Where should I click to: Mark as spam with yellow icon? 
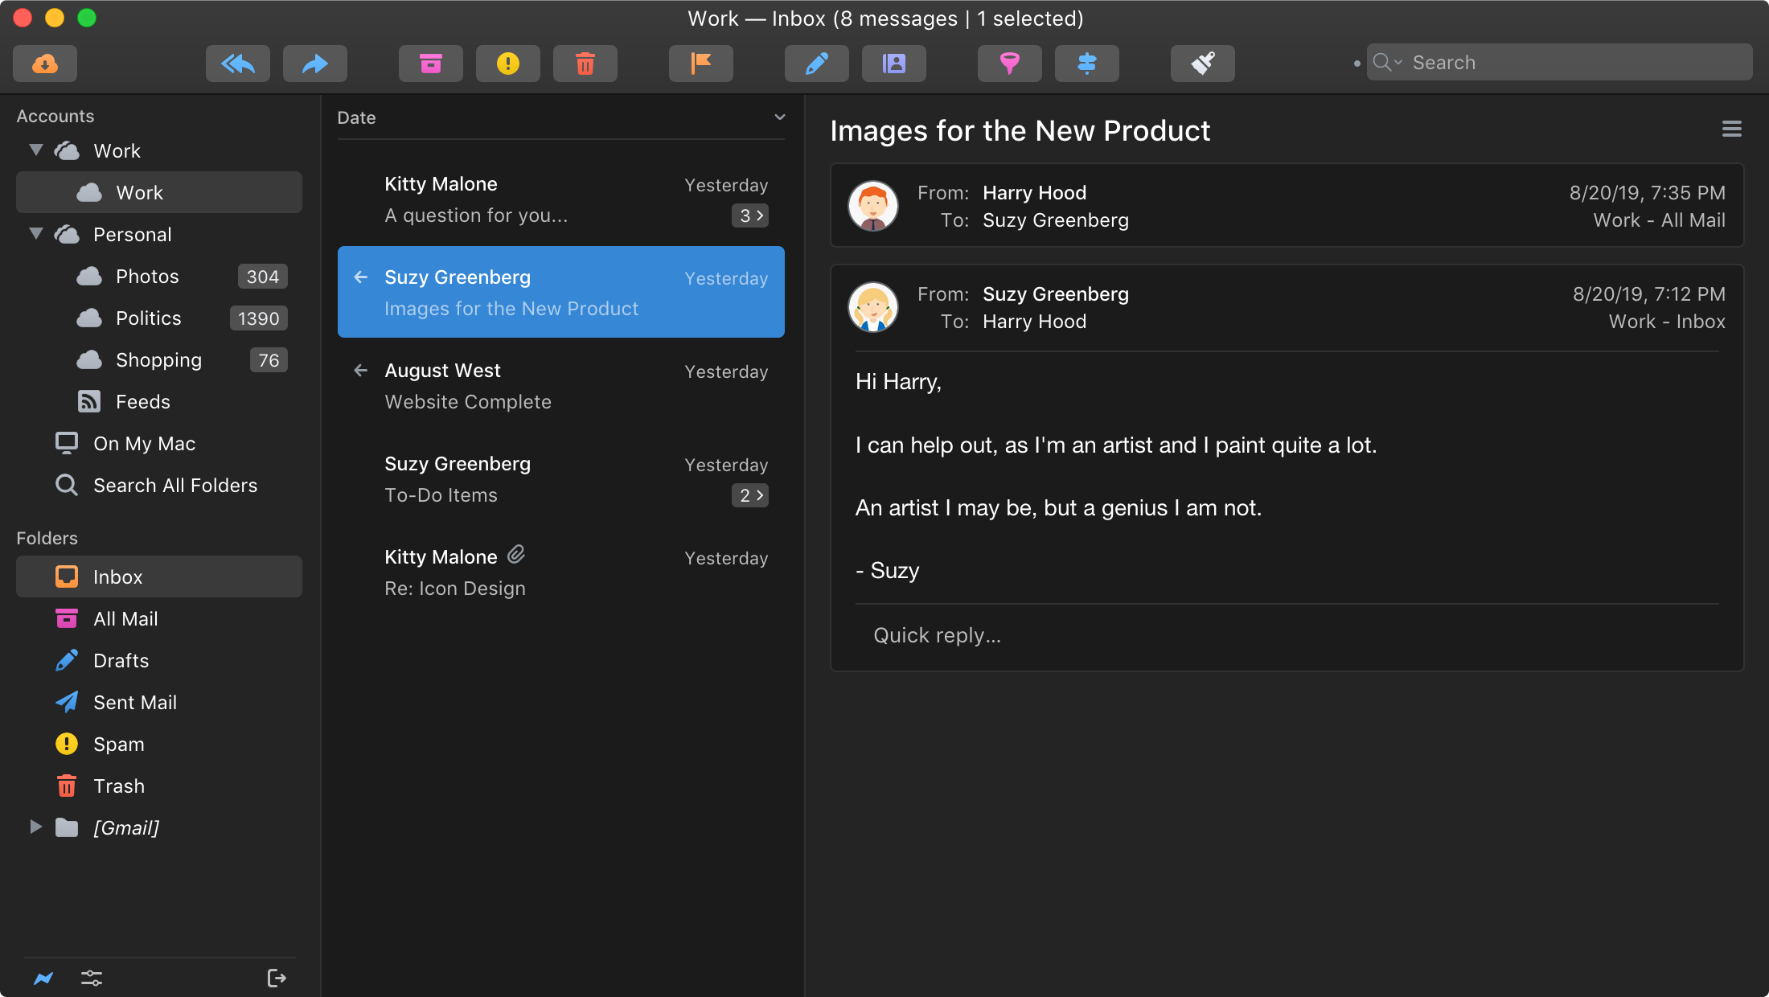507,64
